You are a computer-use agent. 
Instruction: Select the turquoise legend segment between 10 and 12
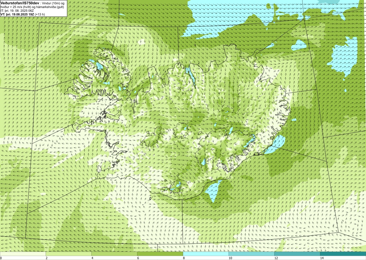pos(252,254)
